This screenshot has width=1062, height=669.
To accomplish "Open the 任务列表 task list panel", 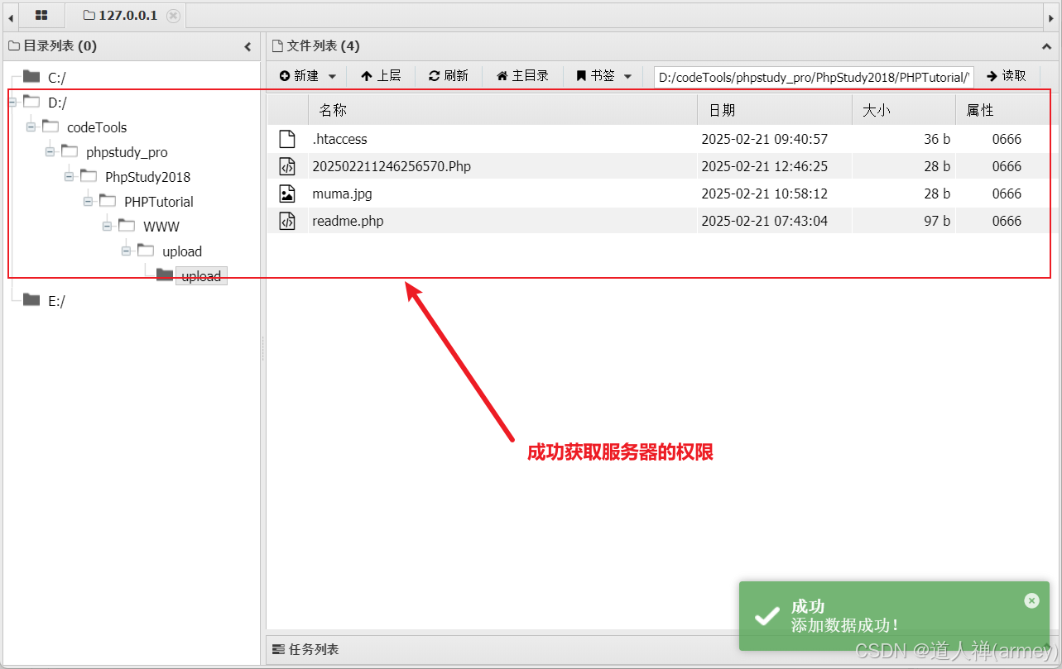I will [305, 649].
